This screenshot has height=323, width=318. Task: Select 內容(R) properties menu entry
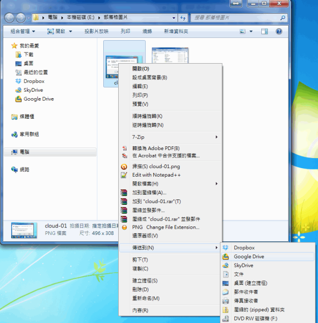(140, 310)
